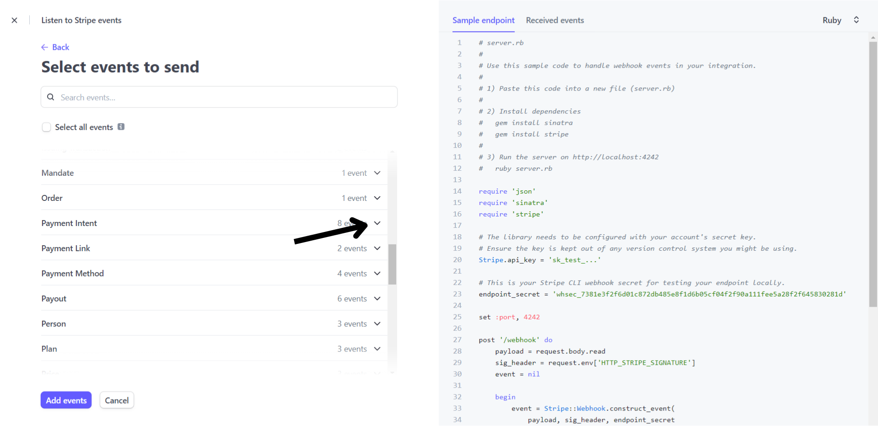This screenshot has width=878, height=426.
Task: Switch to the Received events tab
Action: [555, 20]
